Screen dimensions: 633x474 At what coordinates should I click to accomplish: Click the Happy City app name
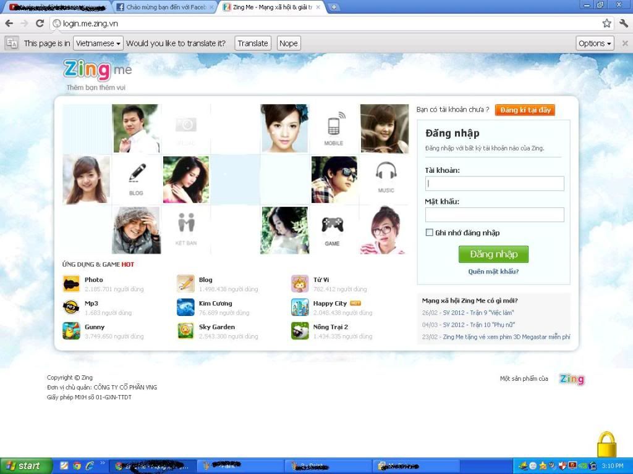click(330, 304)
